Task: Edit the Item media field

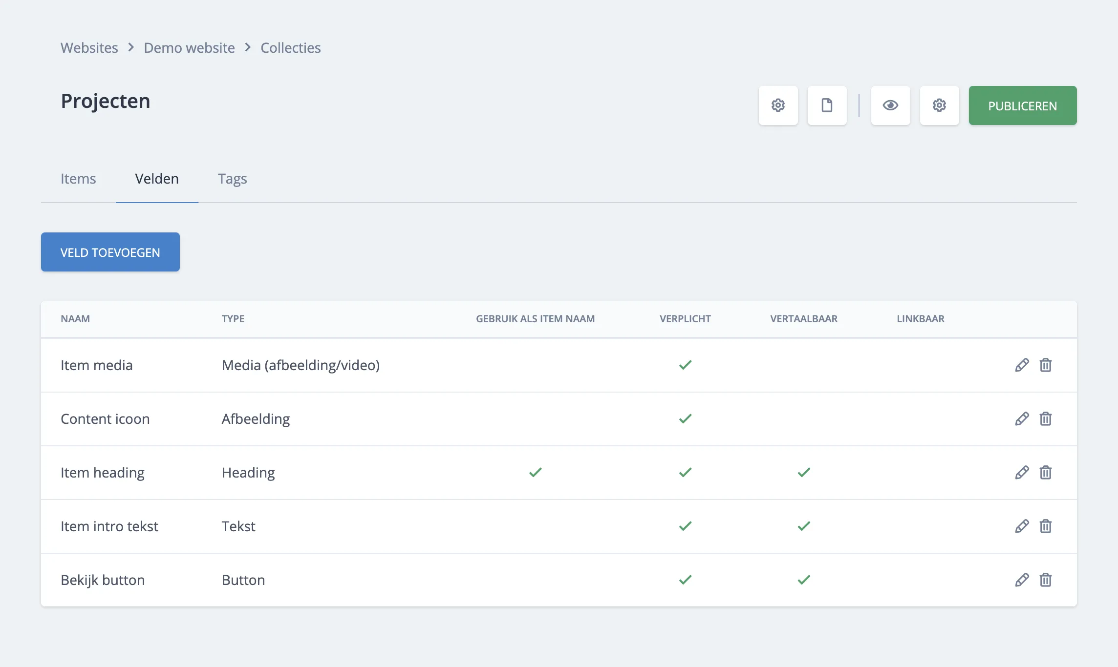Action: [x=1022, y=365]
